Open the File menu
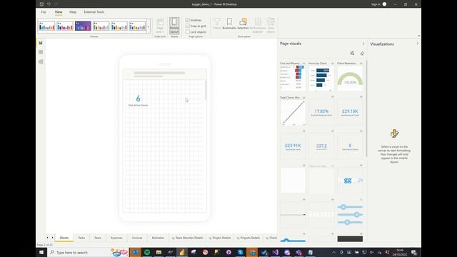The height and width of the screenshot is (257, 457). [x=44, y=12]
